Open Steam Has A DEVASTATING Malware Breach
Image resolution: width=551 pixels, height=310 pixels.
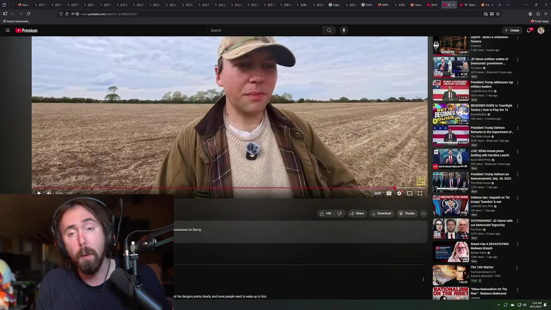[490, 246]
